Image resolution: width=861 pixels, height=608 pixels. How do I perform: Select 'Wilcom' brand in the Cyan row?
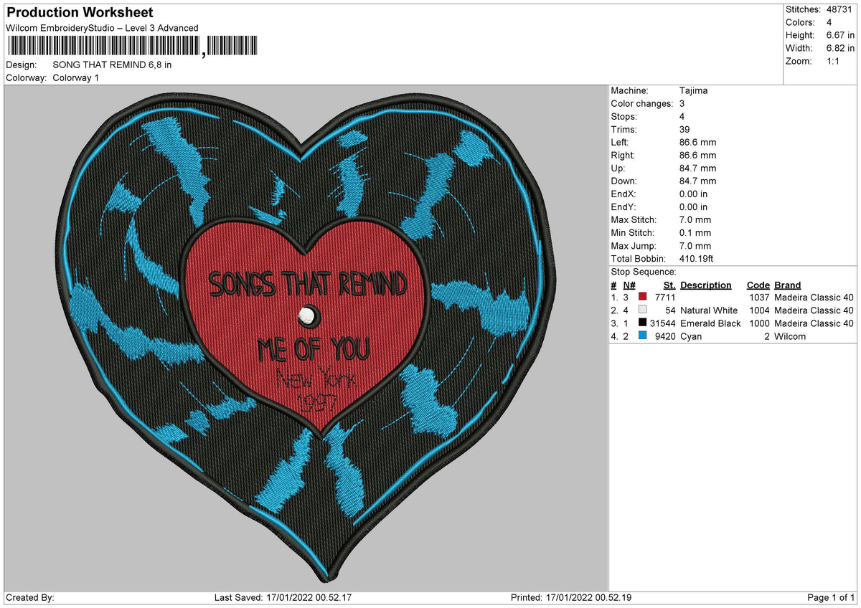790,336
